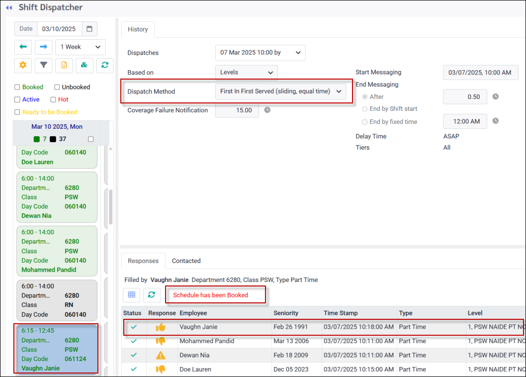The width and height of the screenshot is (526, 377).
Task: Click the 12:00 AM fixed time field
Action: point(465,121)
